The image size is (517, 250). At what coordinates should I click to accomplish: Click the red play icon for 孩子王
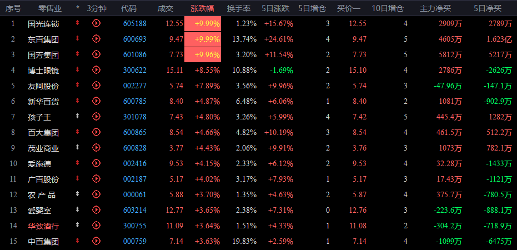tap(96, 116)
